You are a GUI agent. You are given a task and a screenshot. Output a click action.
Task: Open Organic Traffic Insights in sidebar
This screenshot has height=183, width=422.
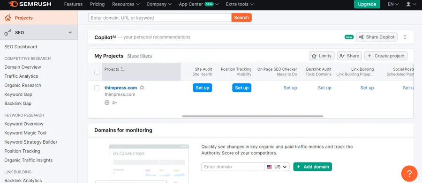click(x=28, y=161)
